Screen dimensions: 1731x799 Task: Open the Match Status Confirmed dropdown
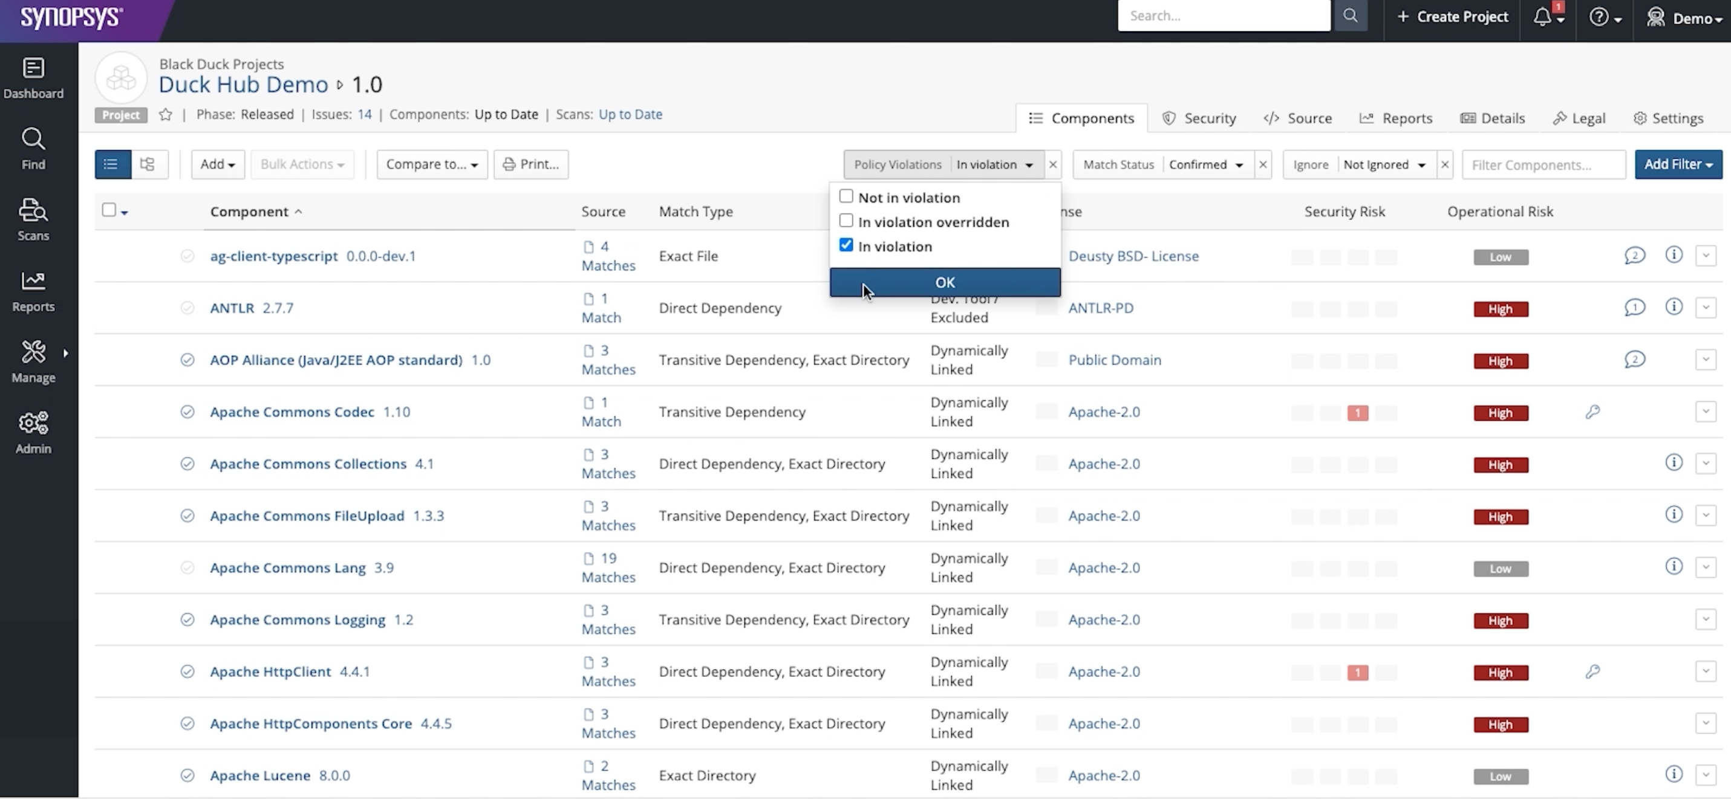pyautogui.click(x=1205, y=164)
